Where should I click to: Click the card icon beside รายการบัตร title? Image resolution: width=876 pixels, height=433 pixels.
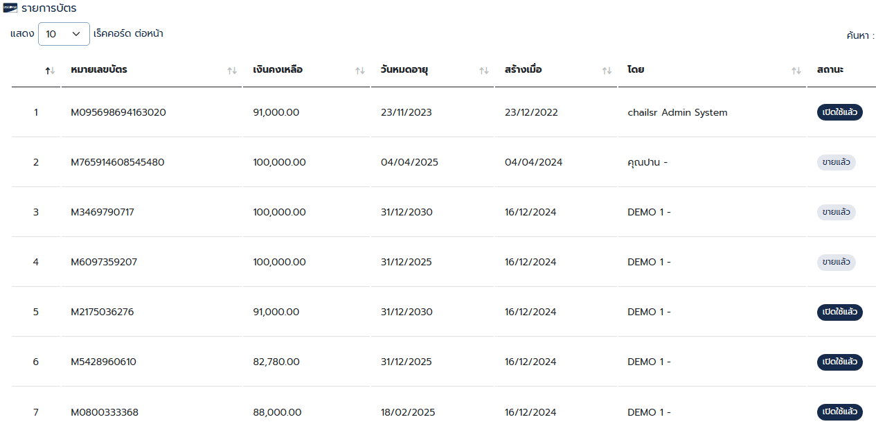click(x=10, y=8)
